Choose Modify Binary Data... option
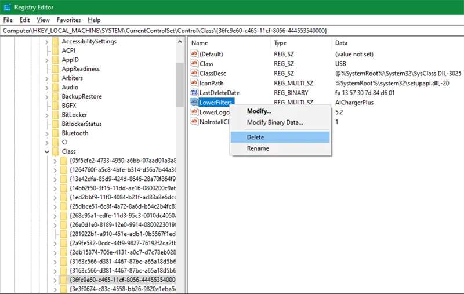The image size is (464, 294). pyautogui.click(x=275, y=122)
